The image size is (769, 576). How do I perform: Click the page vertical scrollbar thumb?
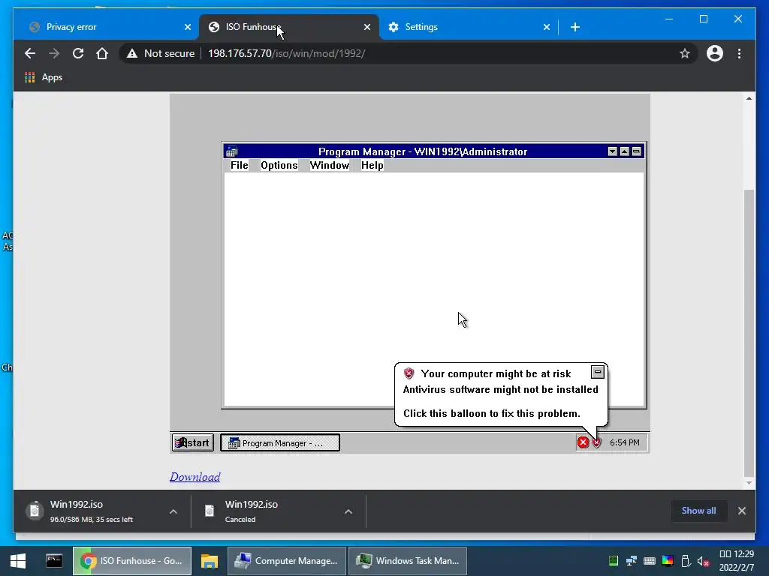pos(749,333)
